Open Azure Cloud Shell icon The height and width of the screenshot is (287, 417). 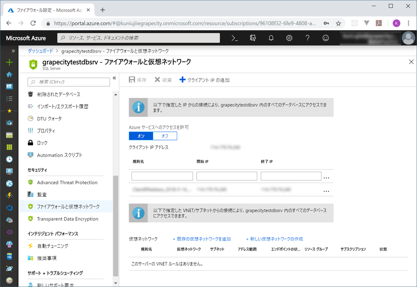point(234,38)
